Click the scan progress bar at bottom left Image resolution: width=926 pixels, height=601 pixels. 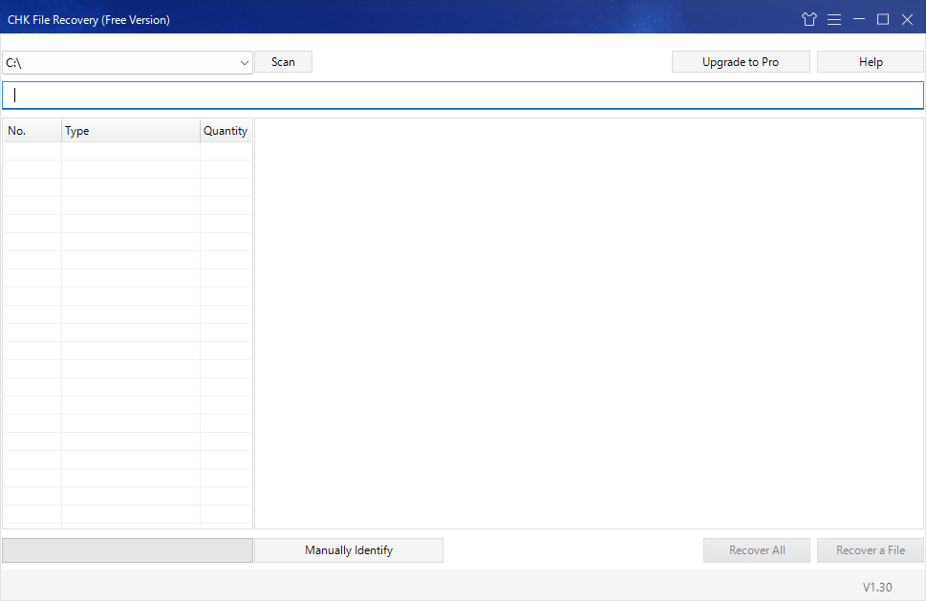point(127,550)
